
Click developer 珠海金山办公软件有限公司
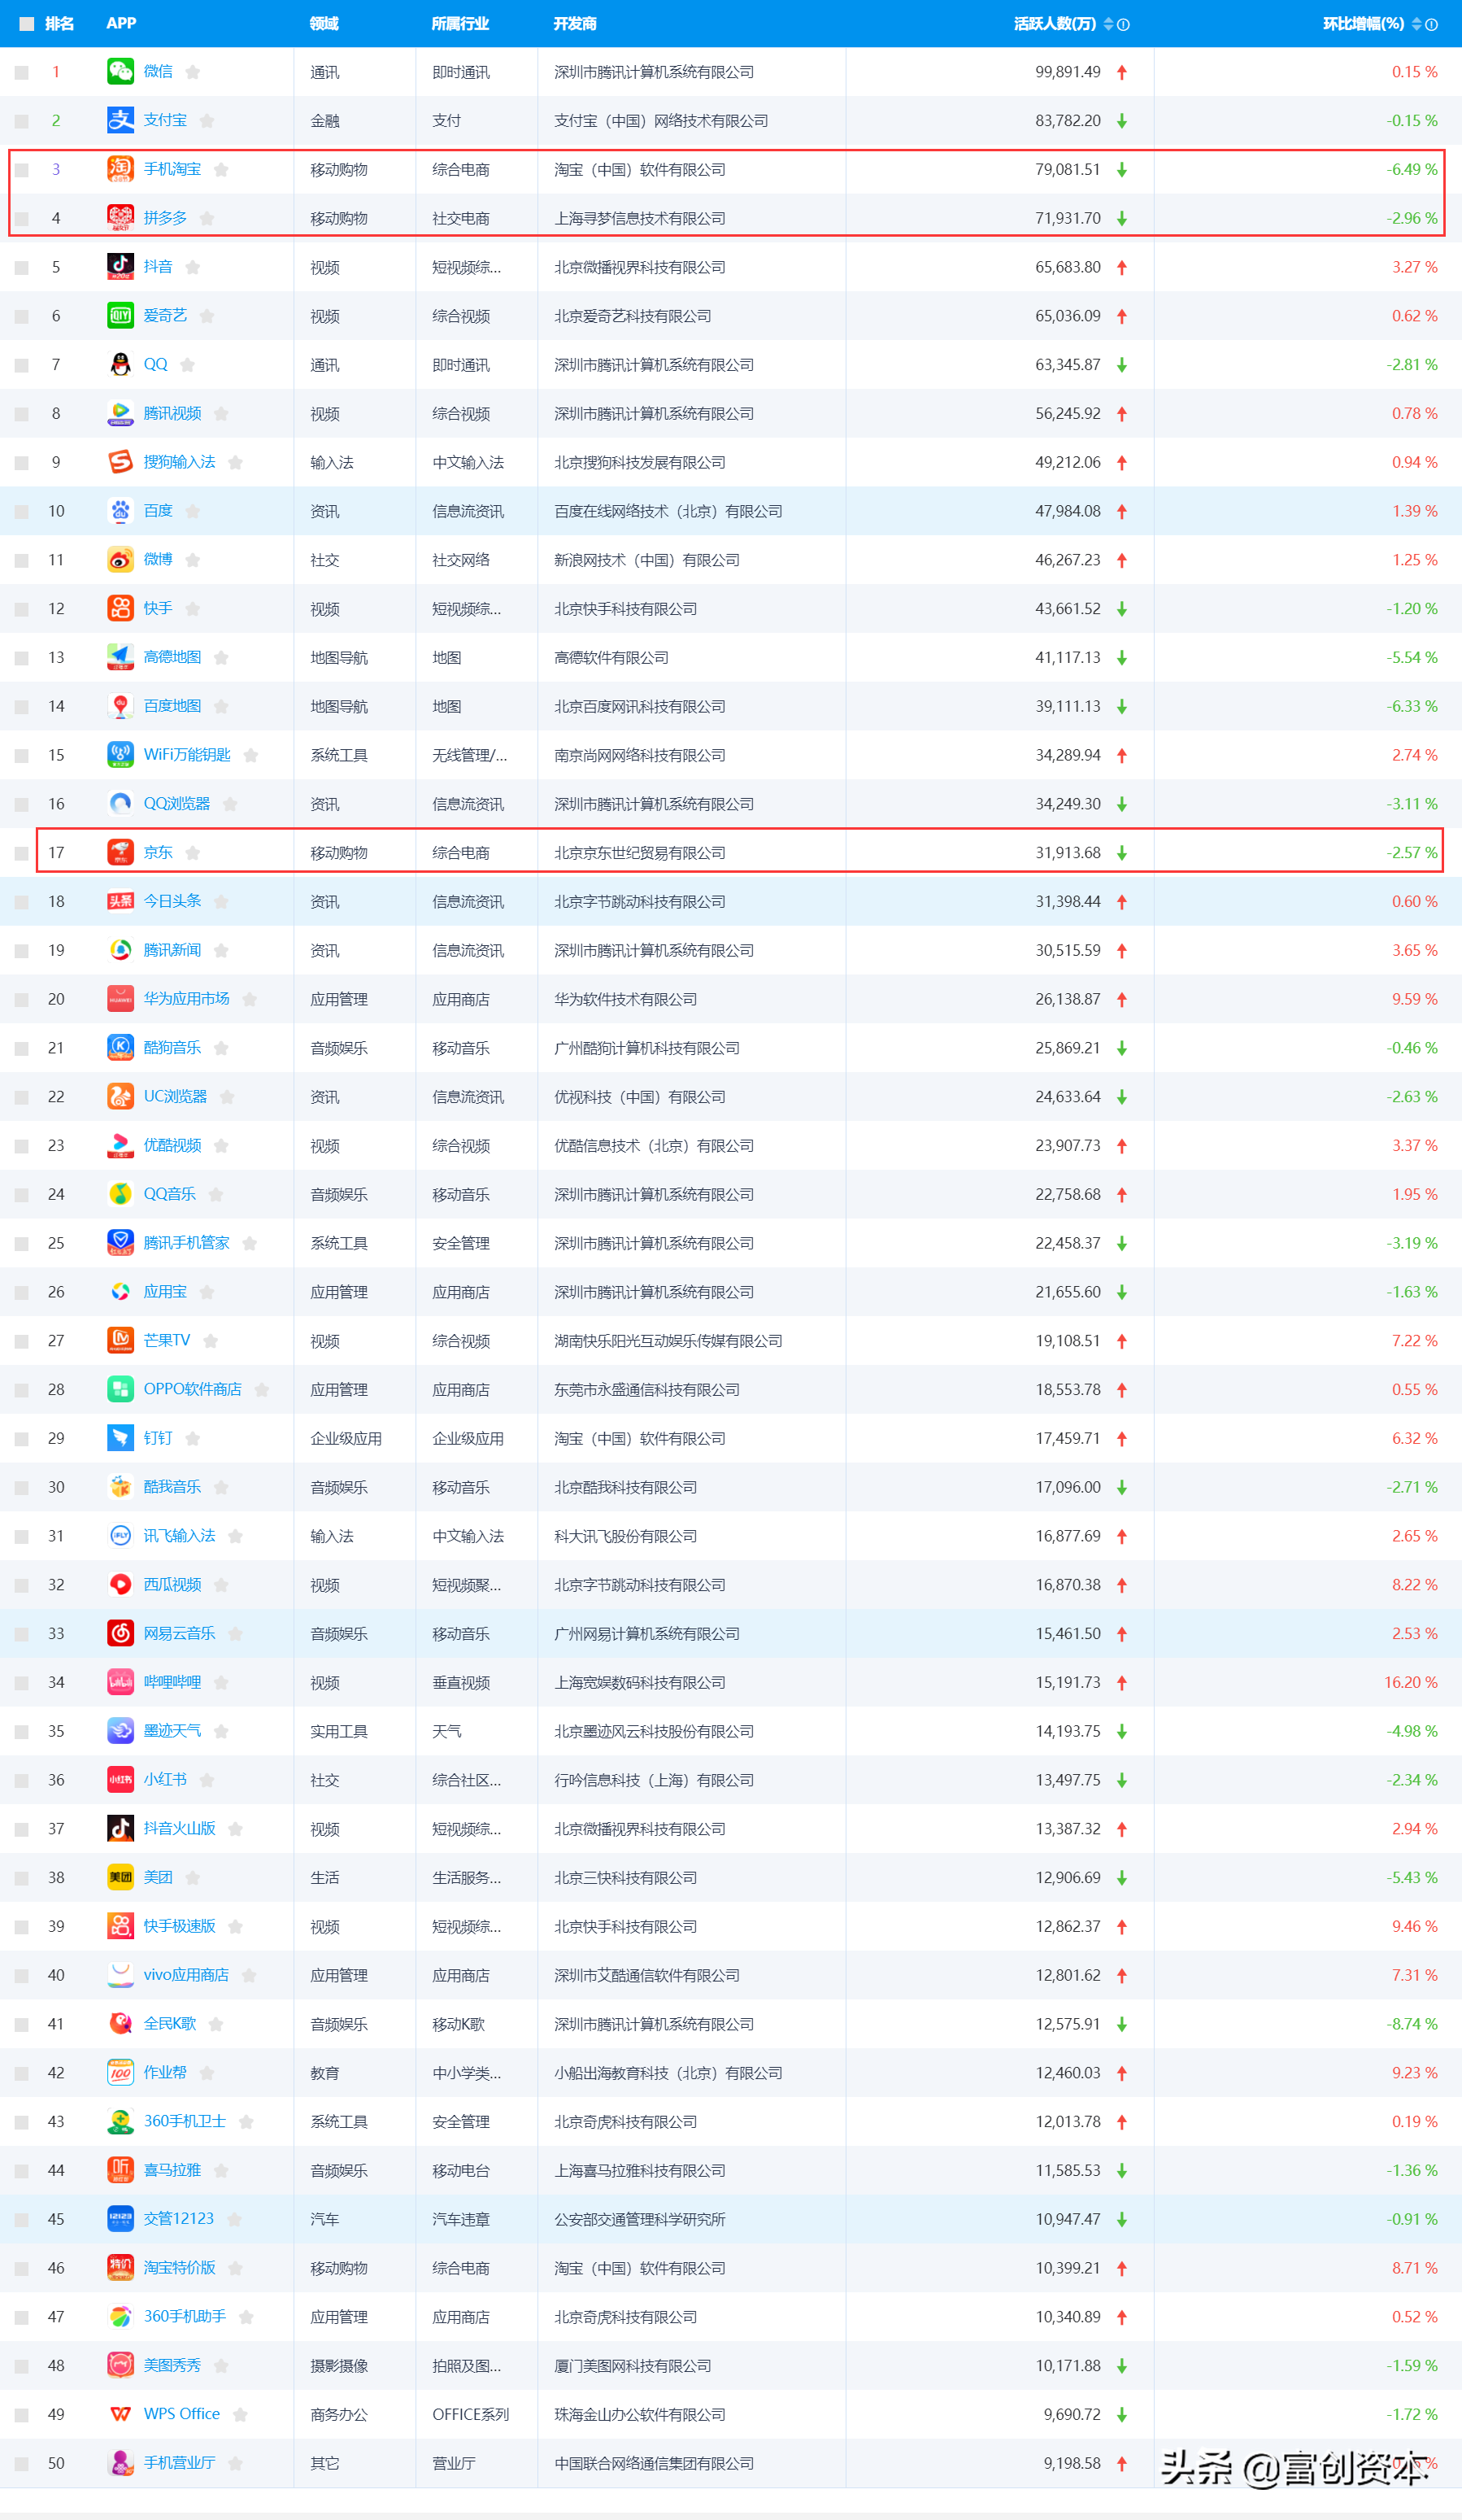(640, 2414)
